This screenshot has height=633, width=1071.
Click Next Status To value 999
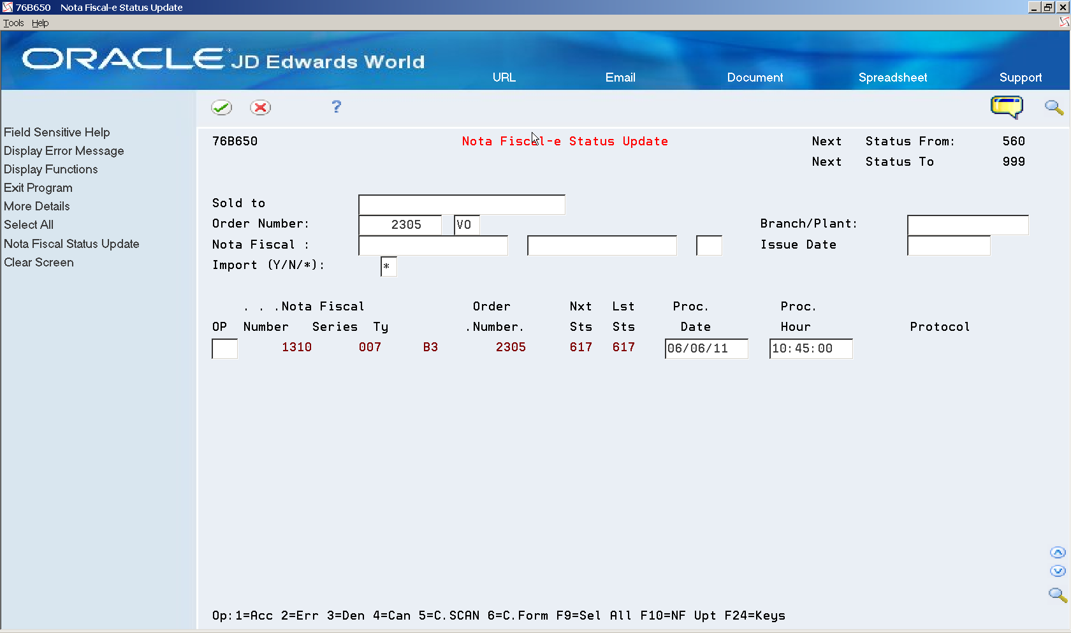(1014, 162)
